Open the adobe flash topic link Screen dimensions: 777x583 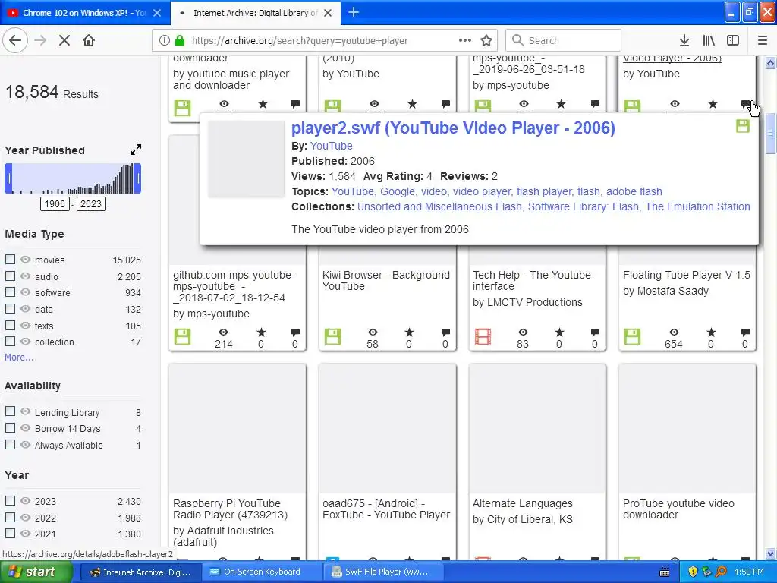[634, 191]
